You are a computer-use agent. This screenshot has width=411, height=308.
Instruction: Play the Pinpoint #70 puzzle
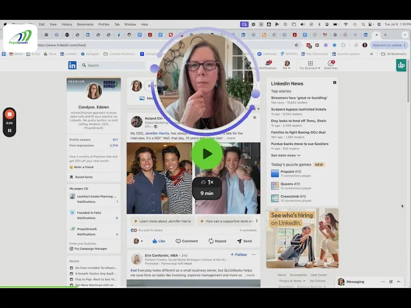point(291,173)
